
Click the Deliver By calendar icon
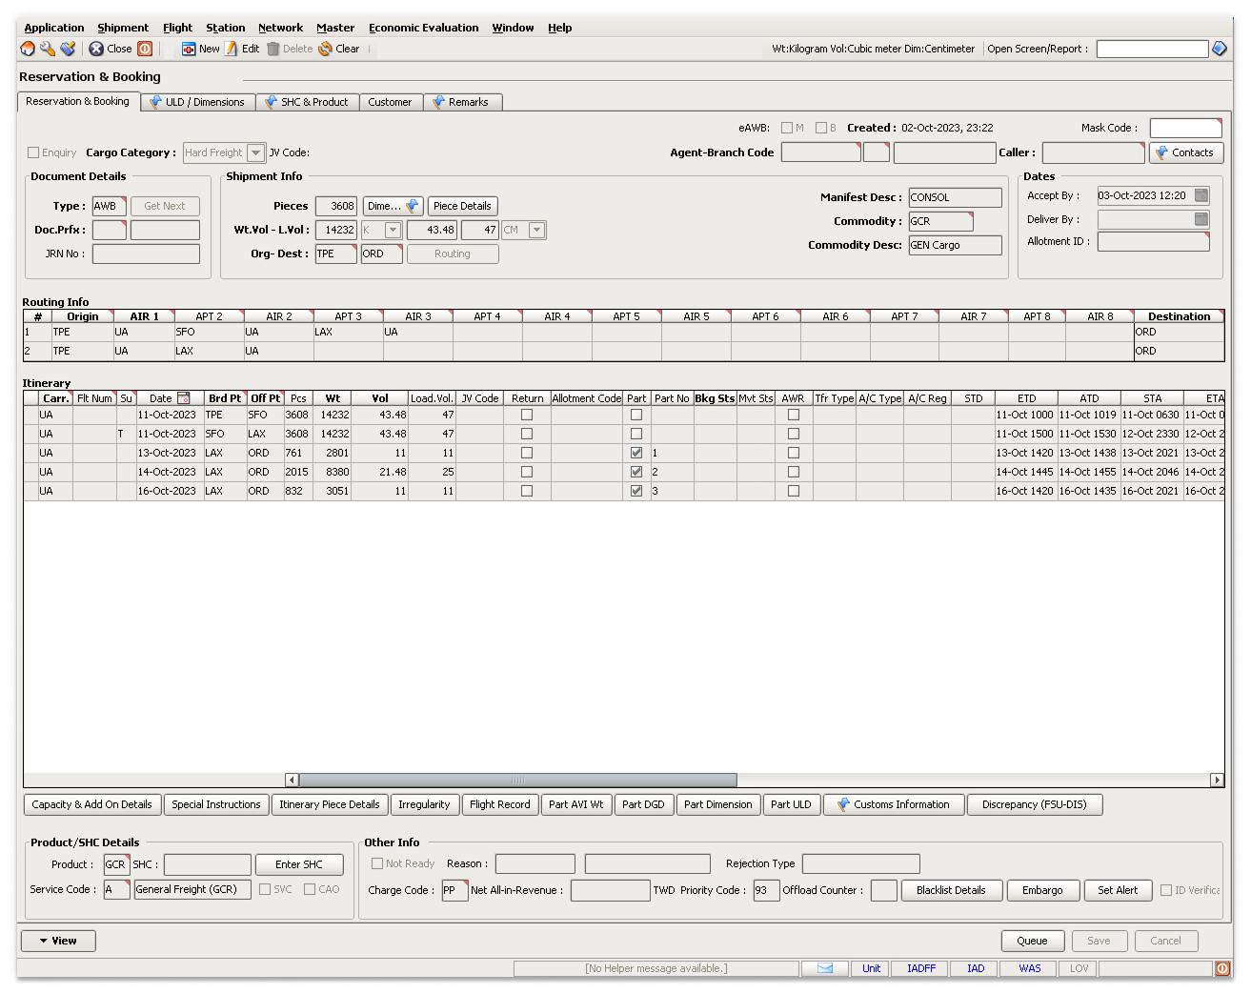(x=1201, y=219)
